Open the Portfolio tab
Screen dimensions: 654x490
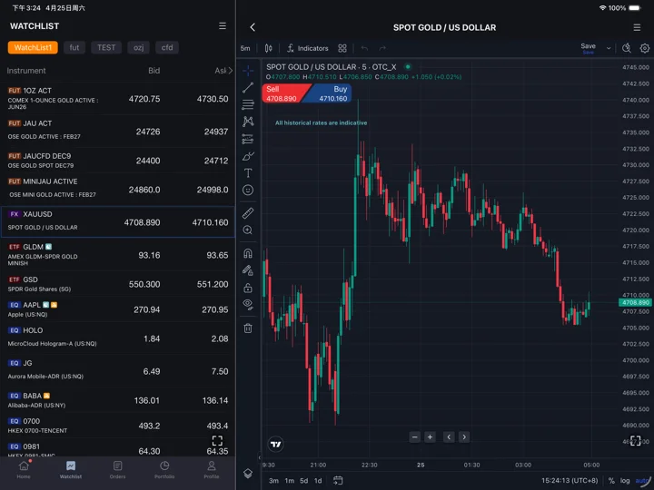tap(164, 470)
